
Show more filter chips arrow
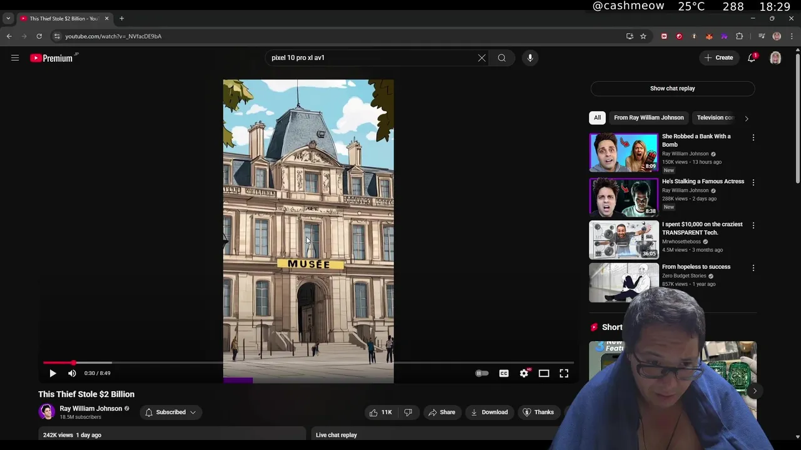point(746,118)
